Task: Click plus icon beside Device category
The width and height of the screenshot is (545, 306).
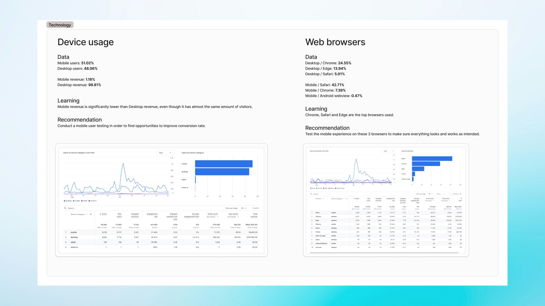Action: [91, 214]
